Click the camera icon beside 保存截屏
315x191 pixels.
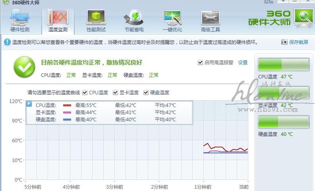[x=284, y=42]
